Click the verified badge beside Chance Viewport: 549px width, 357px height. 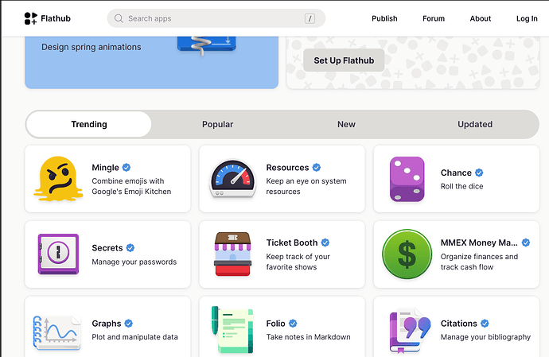[479, 173]
